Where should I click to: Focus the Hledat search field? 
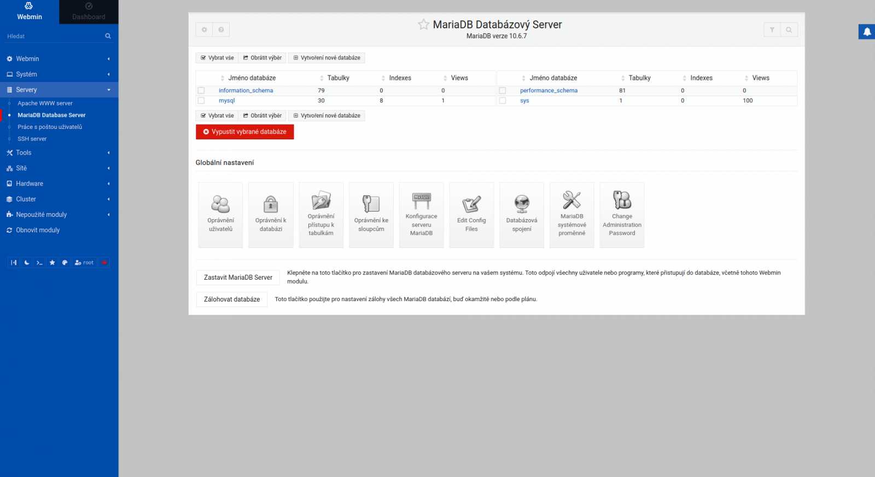pyautogui.click(x=54, y=36)
